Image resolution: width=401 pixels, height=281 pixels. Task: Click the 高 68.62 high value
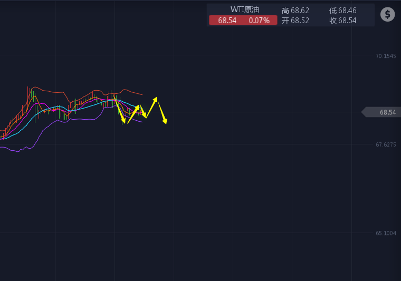point(295,11)
